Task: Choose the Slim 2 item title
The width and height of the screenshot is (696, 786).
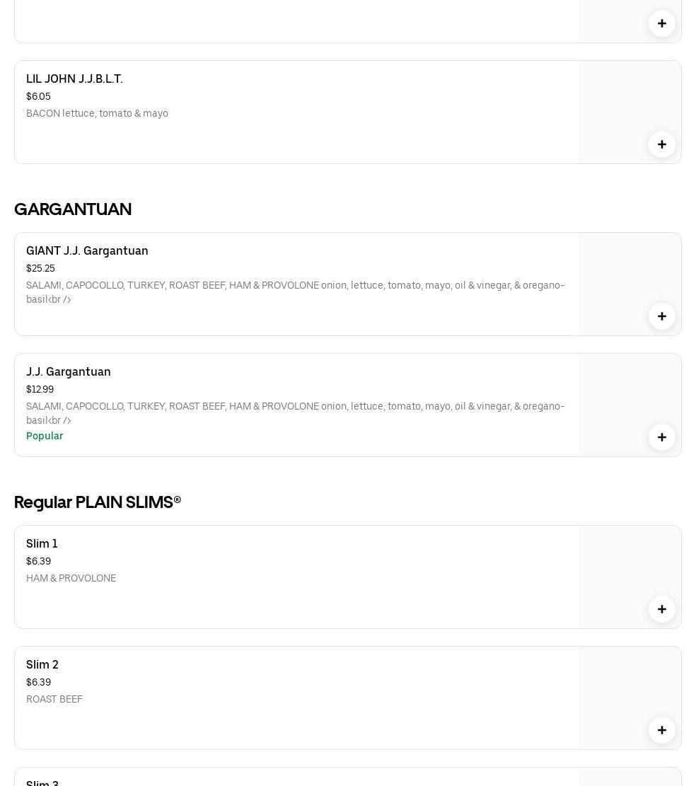Action: tap(42, 664)
